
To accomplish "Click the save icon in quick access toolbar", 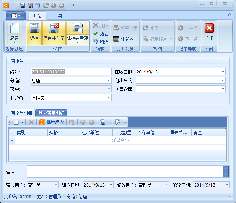I will [22, 5].
